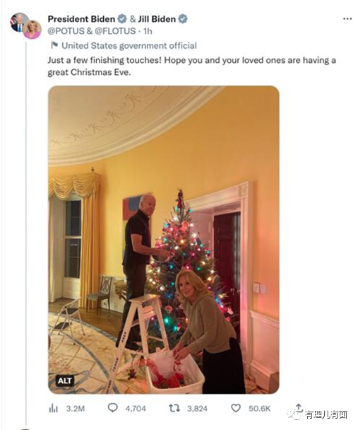Like the tweet with the heart icon
This screenshot has height=430, width=358.
236,408
